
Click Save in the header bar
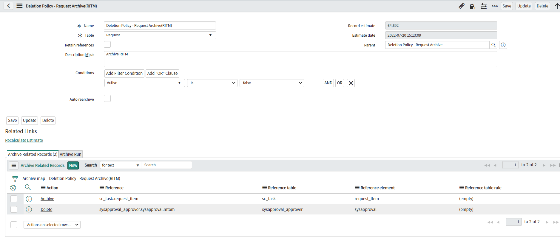tap(507, 6)
